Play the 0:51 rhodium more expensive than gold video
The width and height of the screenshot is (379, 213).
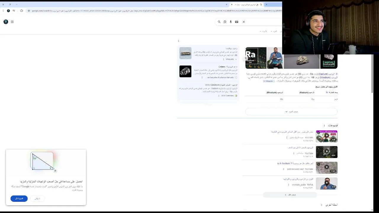coord(327,152)
